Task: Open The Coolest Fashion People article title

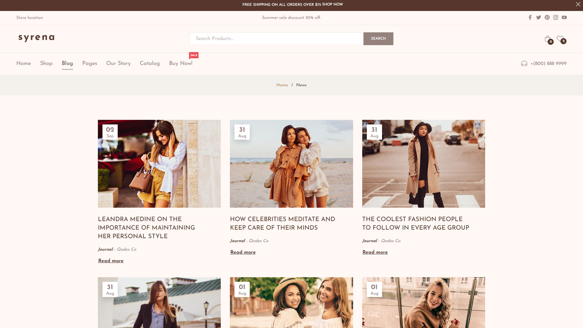Action: (416, 223)
